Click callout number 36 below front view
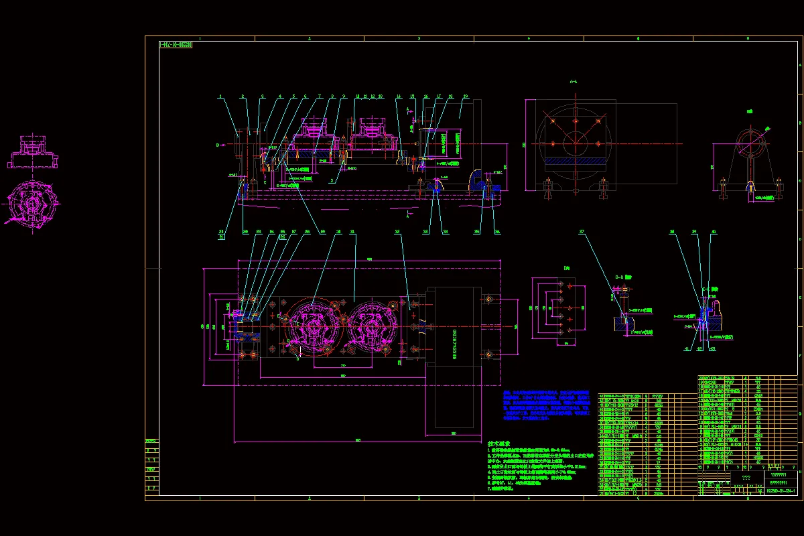 click(496, 232)
